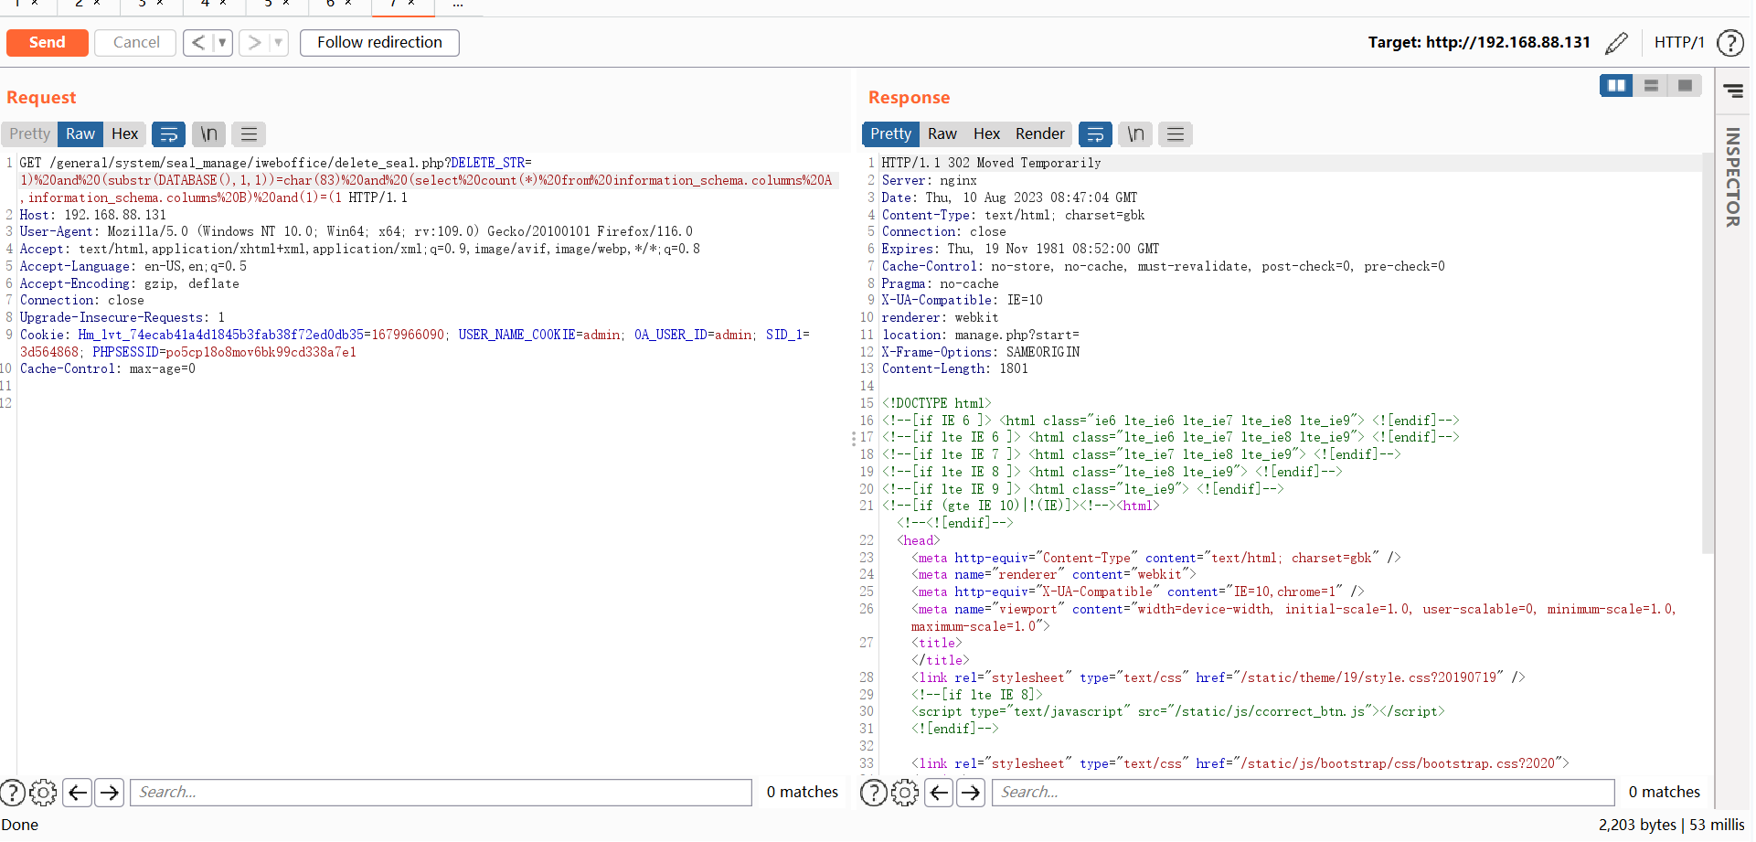Click the 'Response' panel heading
The image size is (1756, 842).
coord(909,98)
